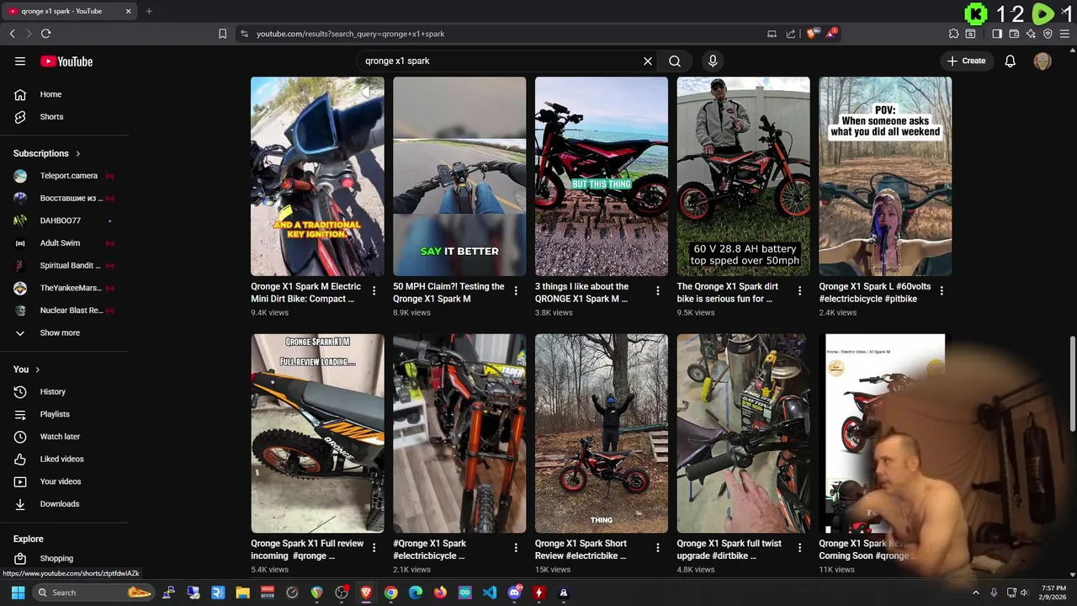Share the page via the share icon
This screenshot has height=606, width=1077.
[x=791, y=34]
